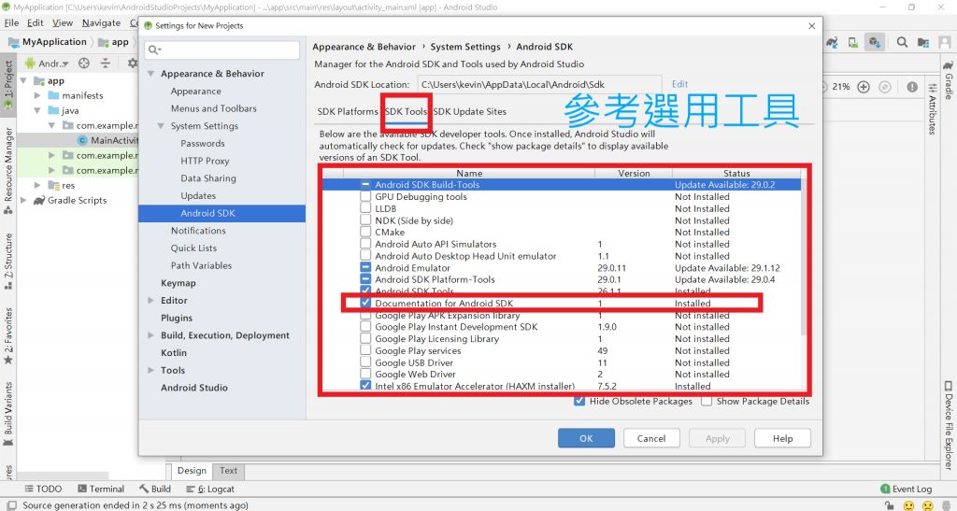Expand Gradle Scripts node
The image size is (957, 511).
coord(23,200)
